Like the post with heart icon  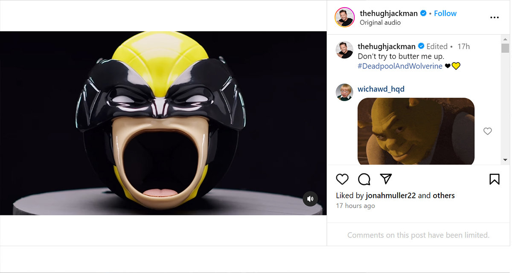[342, 179]
